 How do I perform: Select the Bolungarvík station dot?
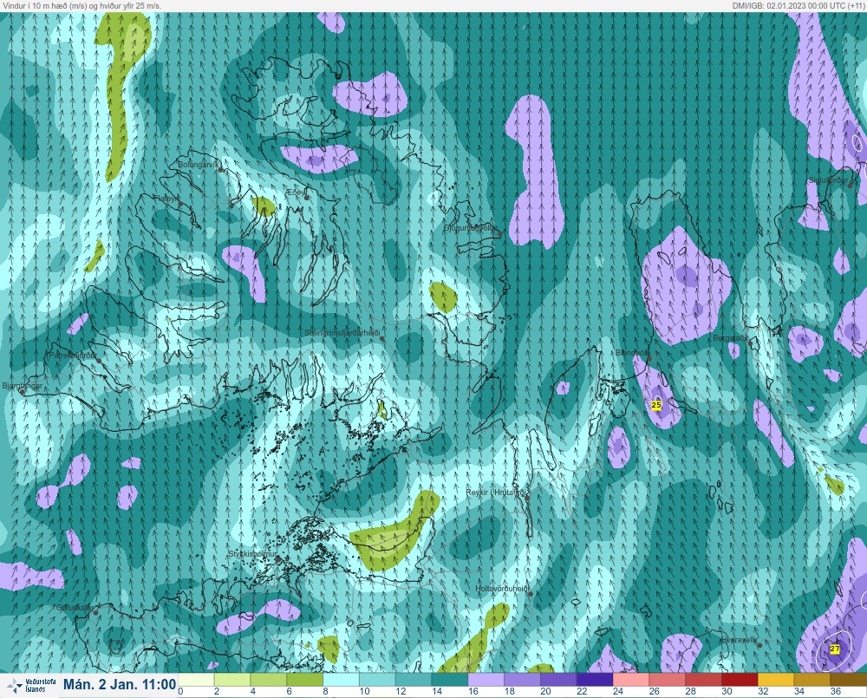221,170
